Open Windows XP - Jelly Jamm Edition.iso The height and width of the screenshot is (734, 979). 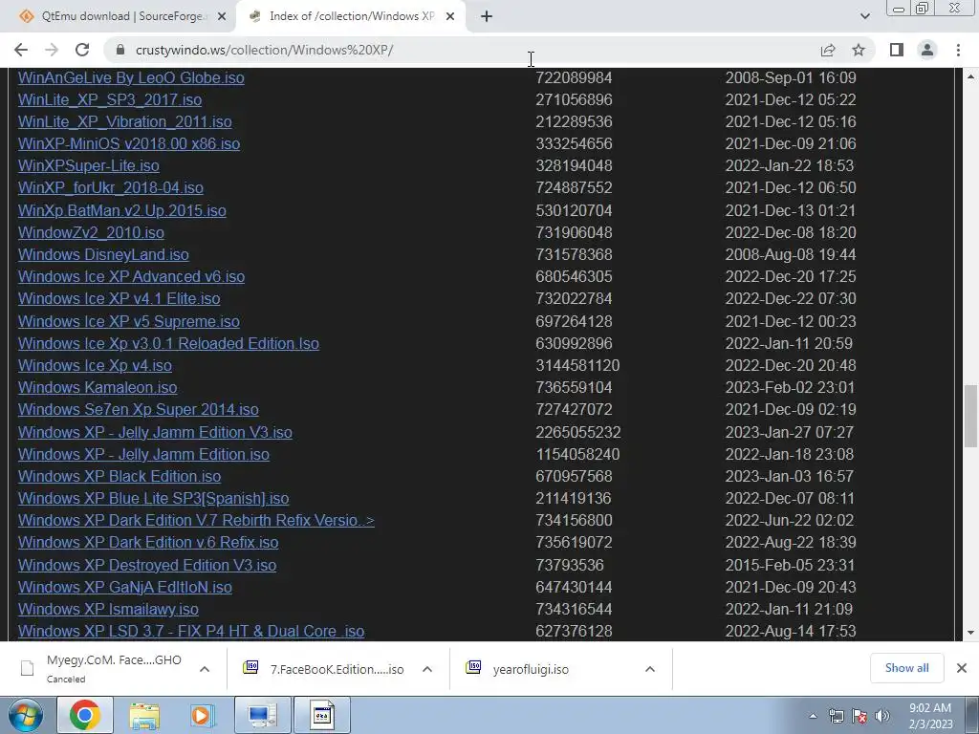[143, 454]
